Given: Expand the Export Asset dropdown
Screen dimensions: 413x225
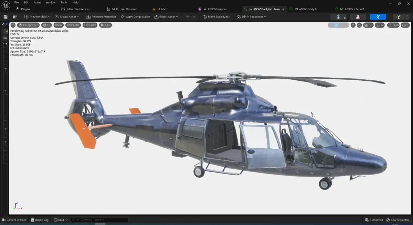Looking at the screenshot, I should coord(166,16).
